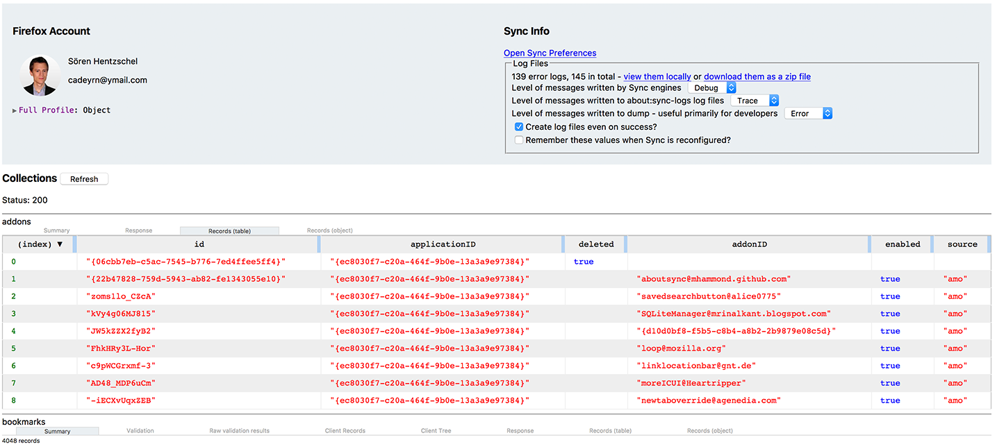
Task: Click the applicationID column header
Action: coord(442,244)
